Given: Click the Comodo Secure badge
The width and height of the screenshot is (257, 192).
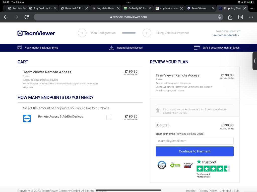Looking at the screenshot, I should (x=175, y=165).
